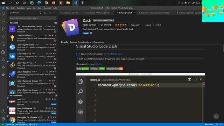Select the Details section tab
The height and width of the screenshot is (126, 224).
(64, 42)
